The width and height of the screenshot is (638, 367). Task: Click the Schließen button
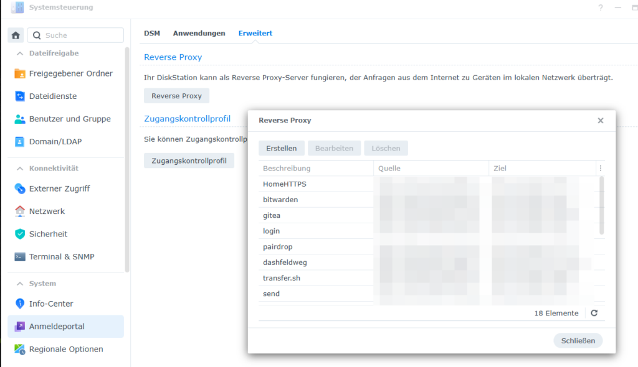point(578,340)
